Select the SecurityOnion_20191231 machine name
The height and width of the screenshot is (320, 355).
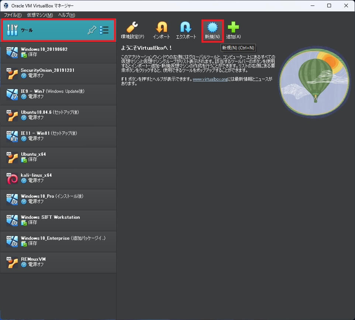coord(48,70)
